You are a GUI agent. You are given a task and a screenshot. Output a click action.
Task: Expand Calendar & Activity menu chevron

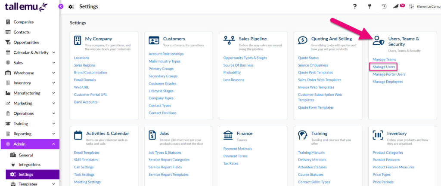point(54,52)
